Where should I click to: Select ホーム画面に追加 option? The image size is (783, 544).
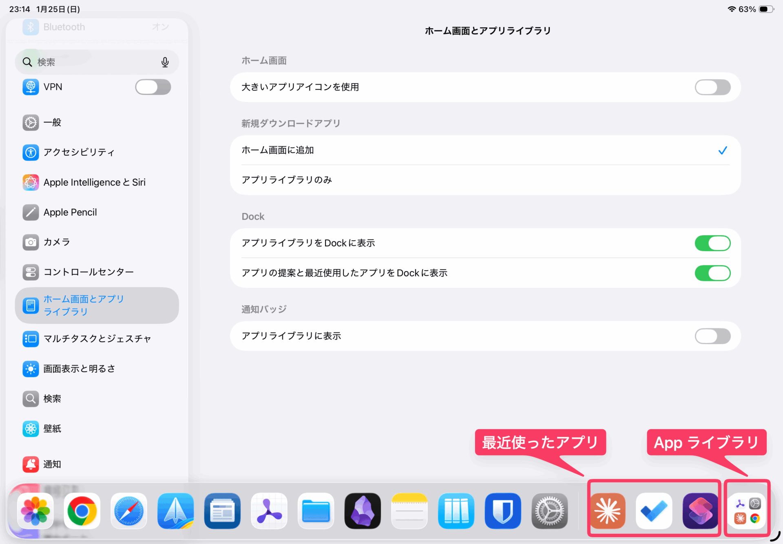[x=485, y=150]
